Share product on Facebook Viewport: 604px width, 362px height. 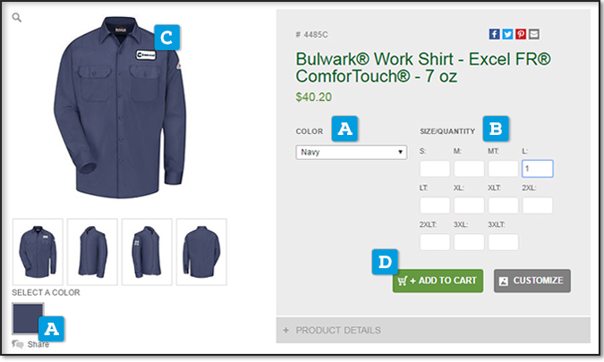coord(494,34)
